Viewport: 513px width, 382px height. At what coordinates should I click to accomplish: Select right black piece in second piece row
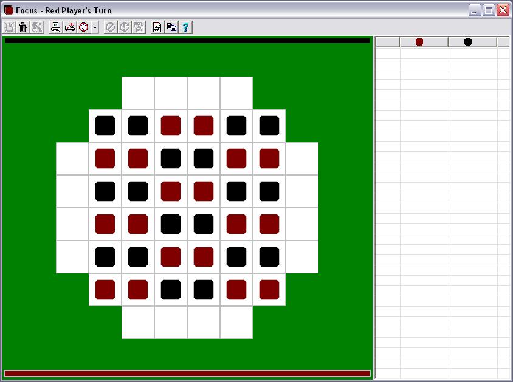pyautogui.click(x=204, y=159)
